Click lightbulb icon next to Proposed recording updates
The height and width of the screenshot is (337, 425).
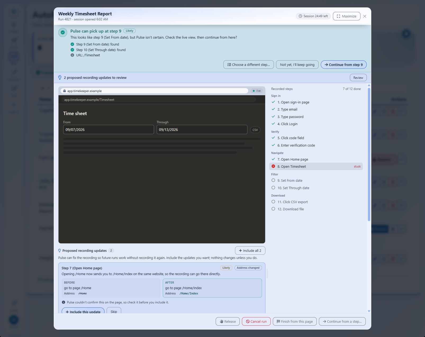pyautogui.click(x=60, y=251)
